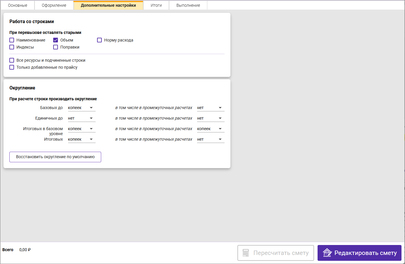Toggle the Индексы checkbox
Image resolution: width=405 pixels, height=264 pixels.
tap(12, 47)
